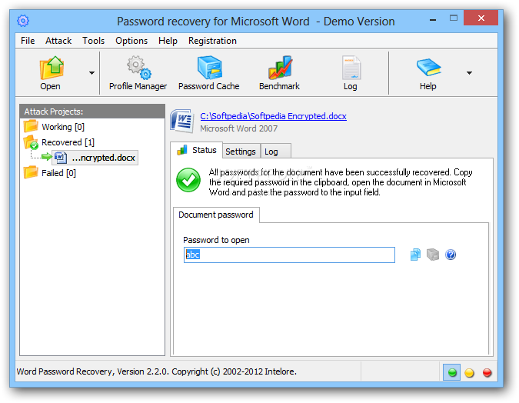
Task: Open the Registration menu
Action: tap(212, 41)
